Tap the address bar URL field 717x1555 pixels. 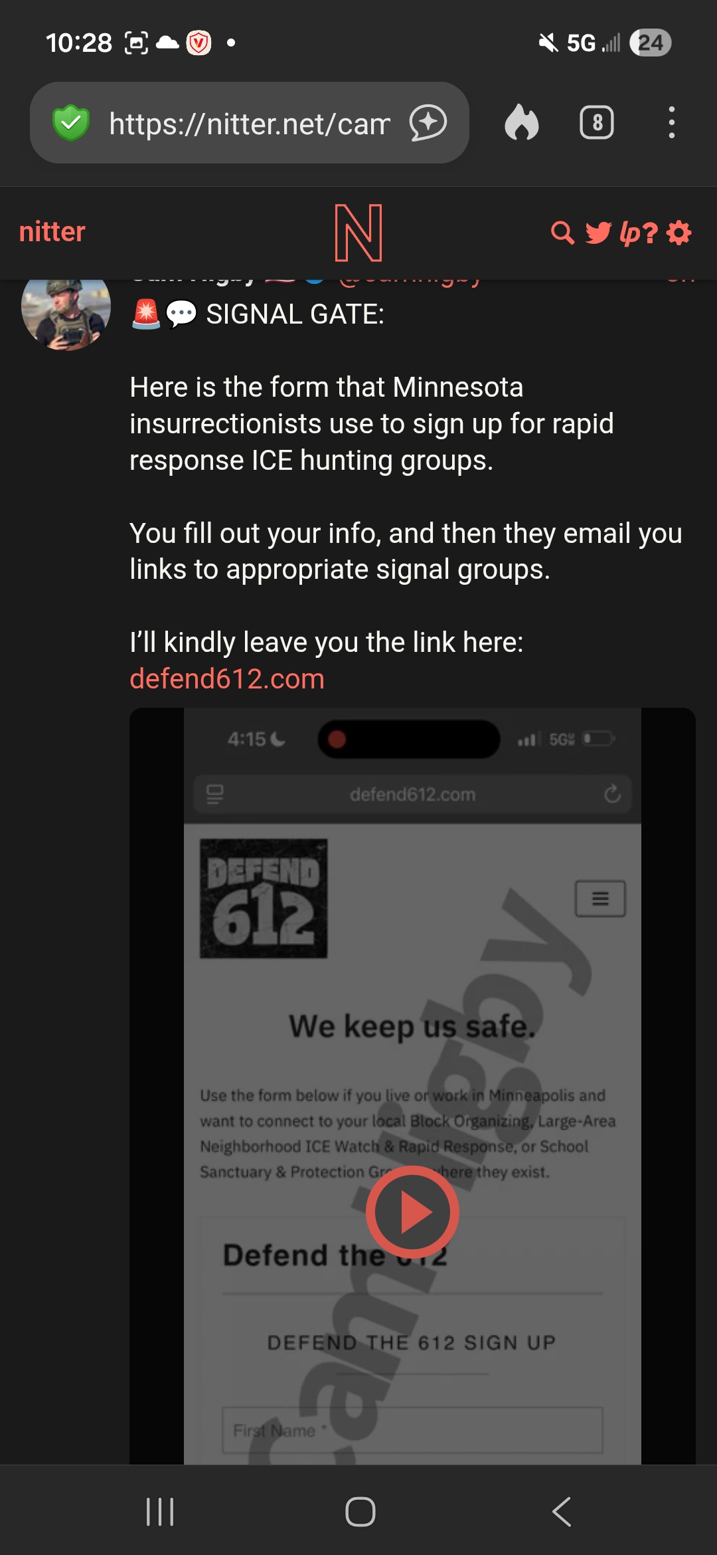(x=249, y=123)
